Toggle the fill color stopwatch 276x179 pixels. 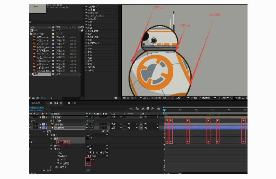pyautogui.click(x=58, y=160)
